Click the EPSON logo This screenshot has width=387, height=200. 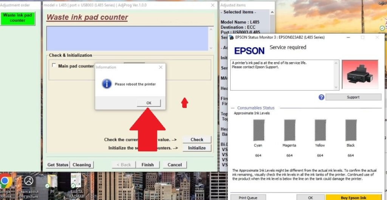[249, 51]
